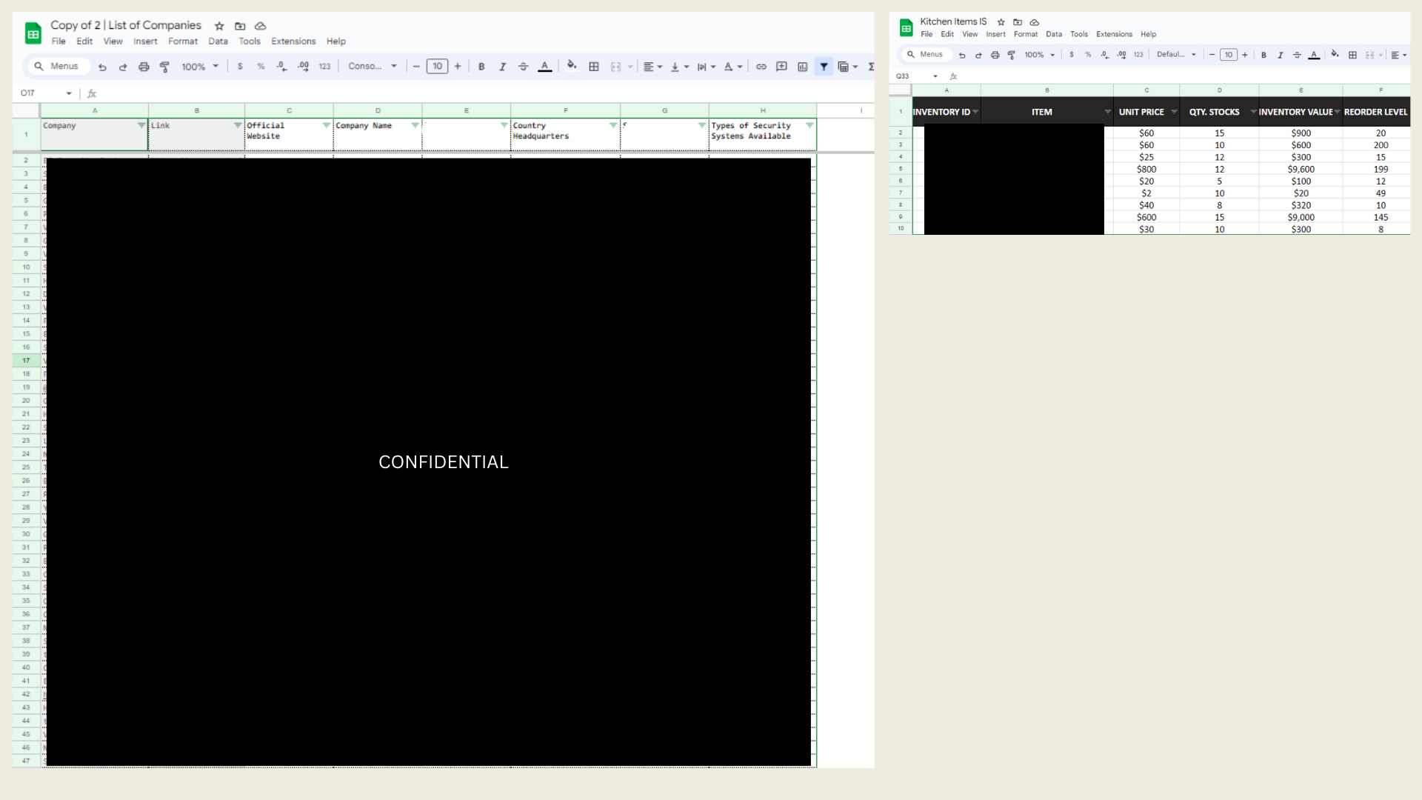Open fill color picker in List of Companies
This screenshot has height=800, width=1422.
tap(572, 66)
